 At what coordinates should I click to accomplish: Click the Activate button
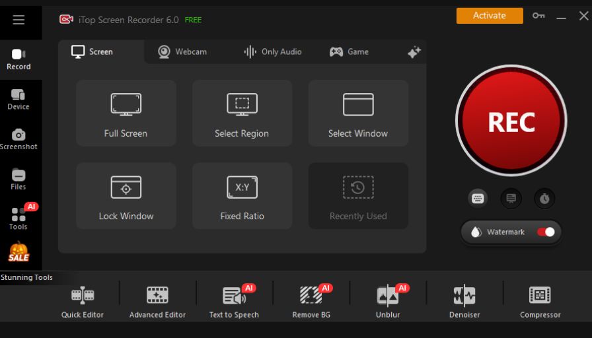(x=490, y=15)
